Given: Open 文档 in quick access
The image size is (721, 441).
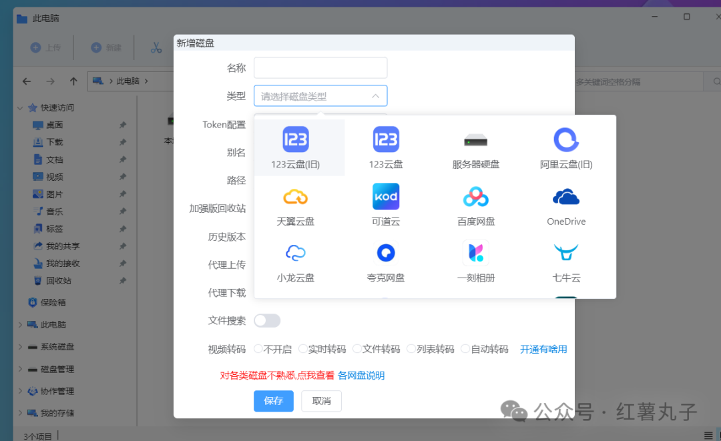Looking at the screenshot, I should (48, 160).
